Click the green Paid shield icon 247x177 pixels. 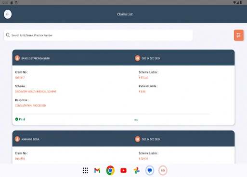click(x=16, y=119)
